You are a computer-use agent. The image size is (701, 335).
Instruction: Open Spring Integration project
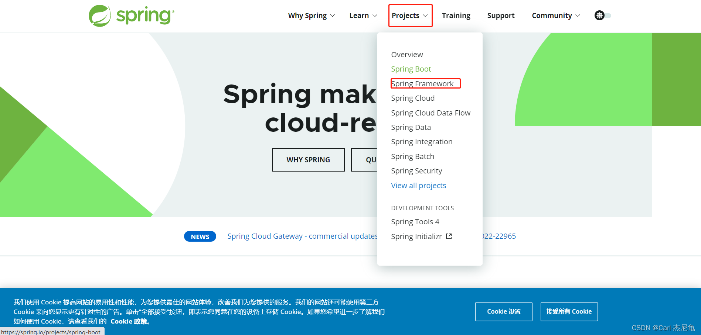tap(422, 142)
